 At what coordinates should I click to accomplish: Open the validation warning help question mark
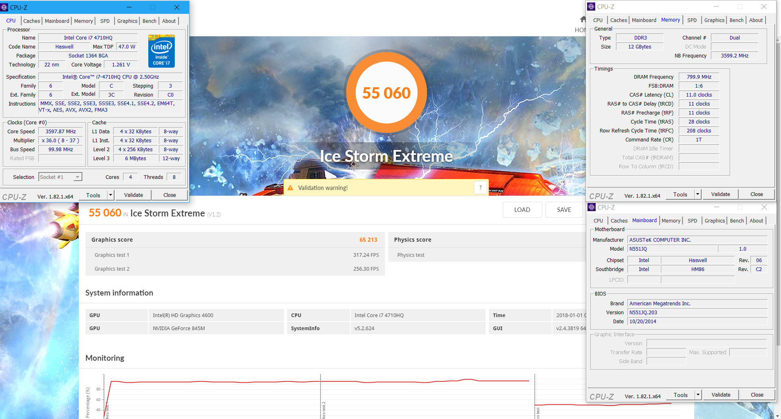click(481, 187)
